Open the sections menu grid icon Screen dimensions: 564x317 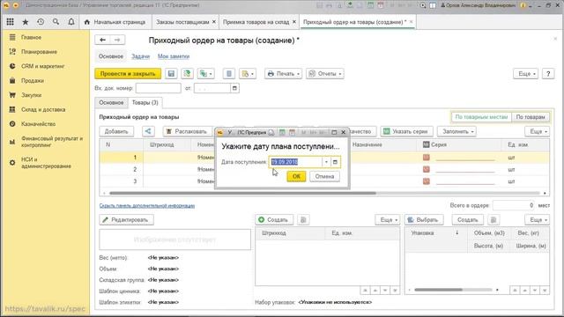click(x=10, y=22)
